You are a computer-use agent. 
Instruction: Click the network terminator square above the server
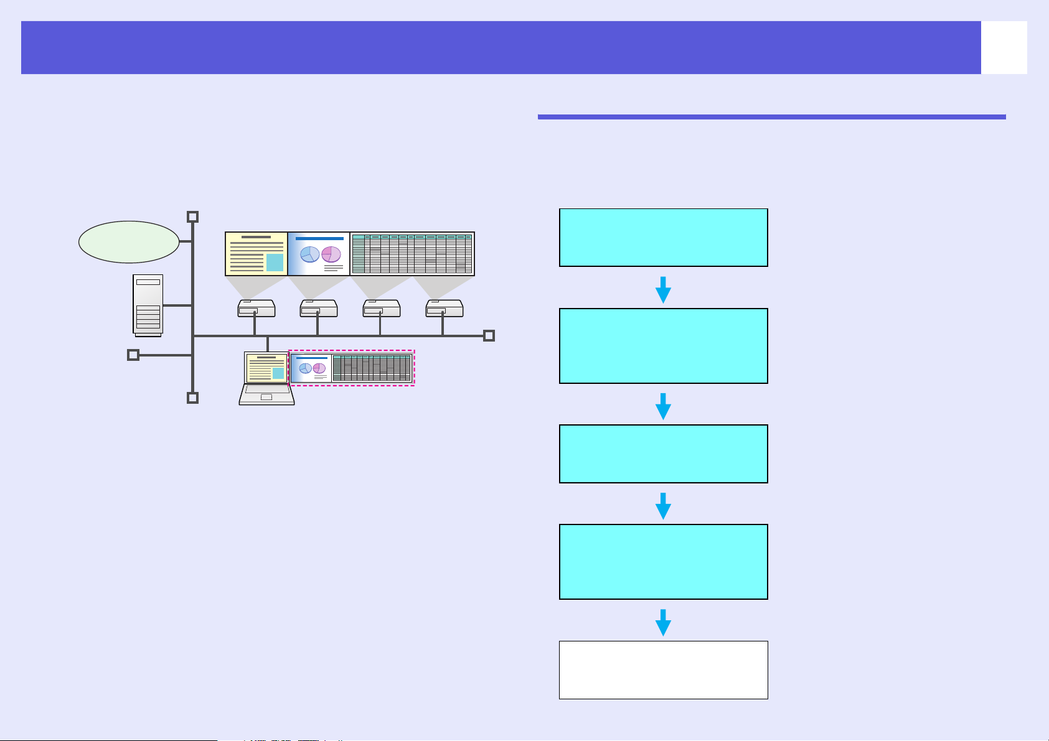(193, 217)
